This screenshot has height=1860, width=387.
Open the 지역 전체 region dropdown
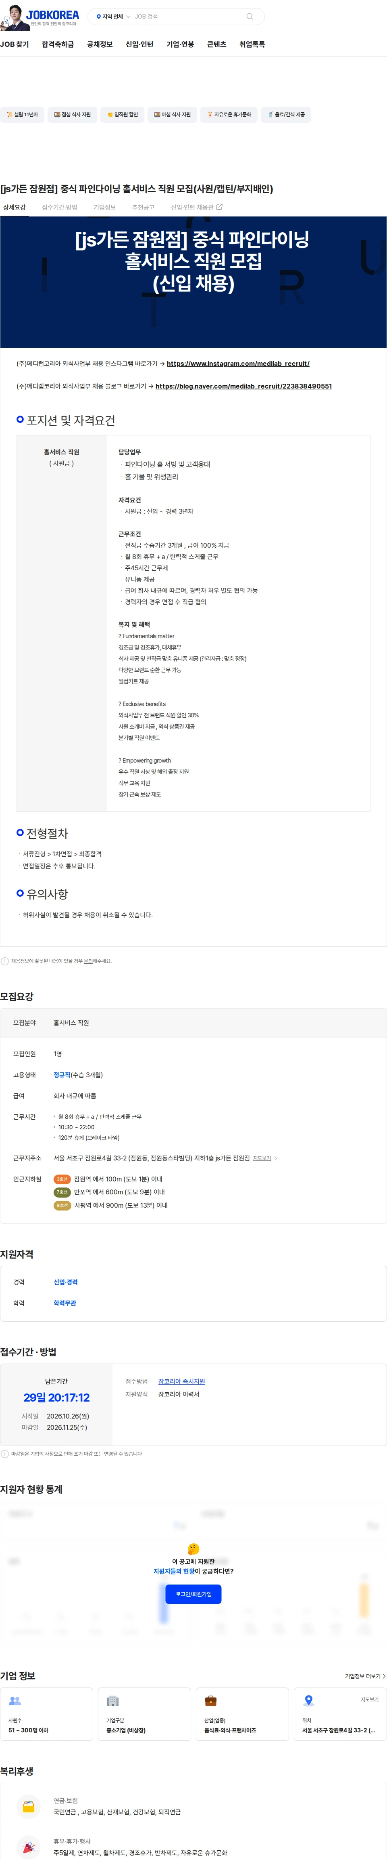coord(113,17)
